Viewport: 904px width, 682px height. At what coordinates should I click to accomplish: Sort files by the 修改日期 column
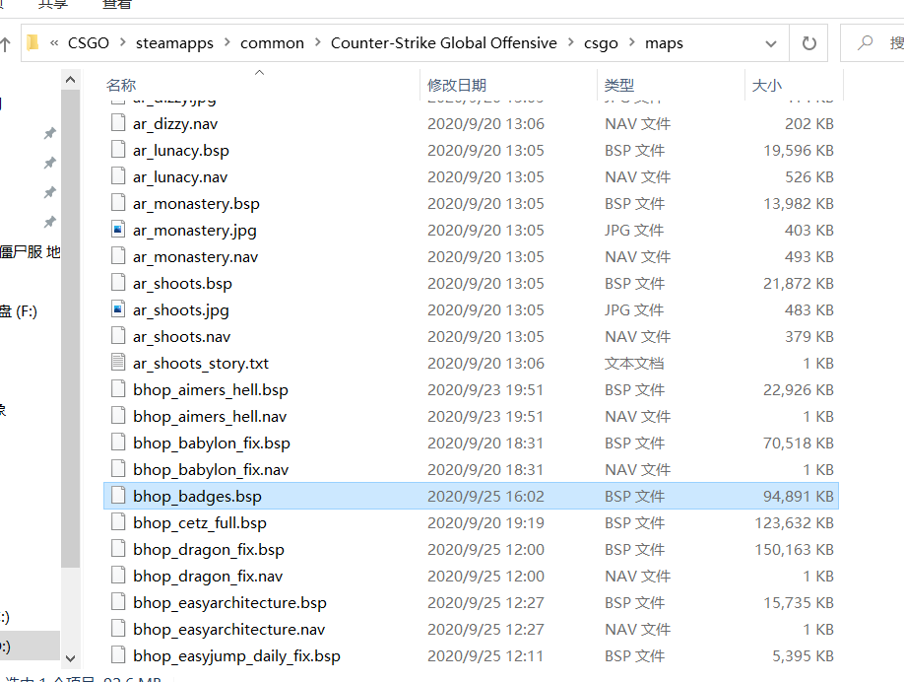tap(457, 86)
